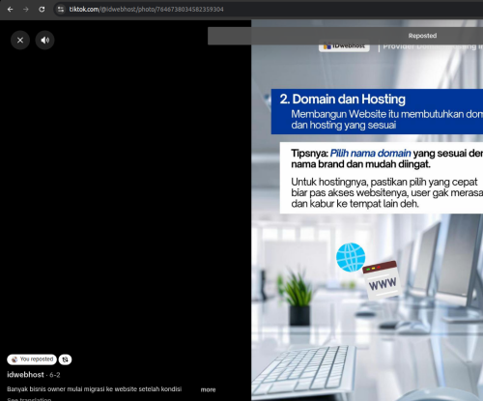
Task: Click the round repost arrows icon
Action: click(x=65, y=359)
